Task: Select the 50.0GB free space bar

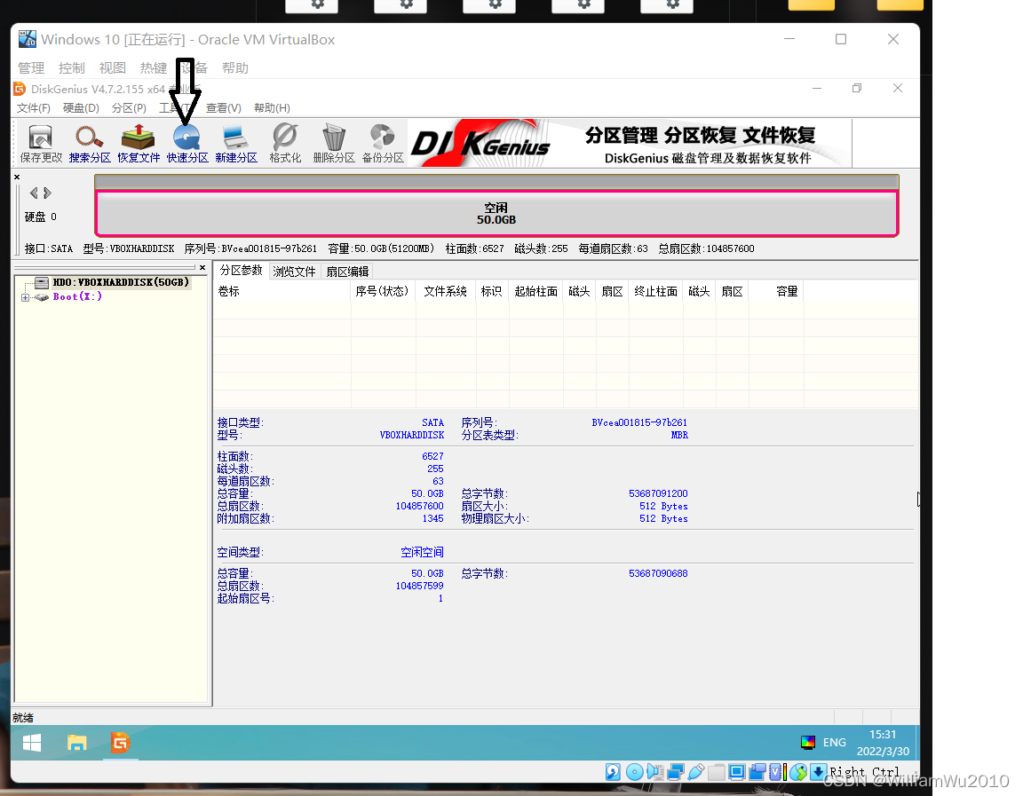Action: (496, 213)
